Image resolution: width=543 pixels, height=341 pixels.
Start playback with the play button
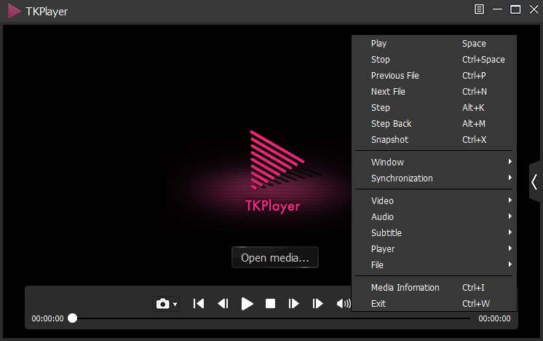[247, 304]
